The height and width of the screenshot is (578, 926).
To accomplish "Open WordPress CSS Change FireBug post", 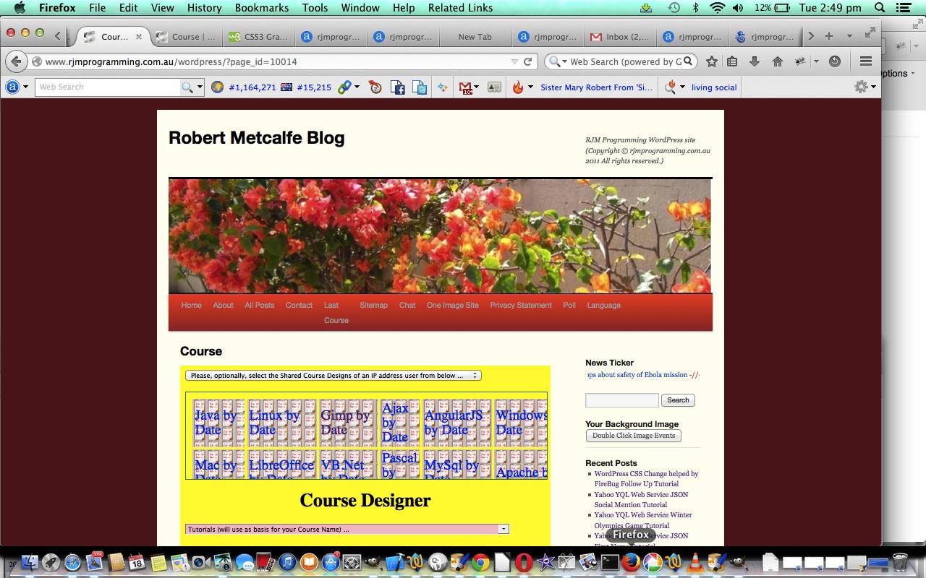I will tap(646, 478).
